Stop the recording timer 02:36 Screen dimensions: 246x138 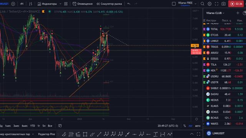pyautogui.click(x=236, y=4)
